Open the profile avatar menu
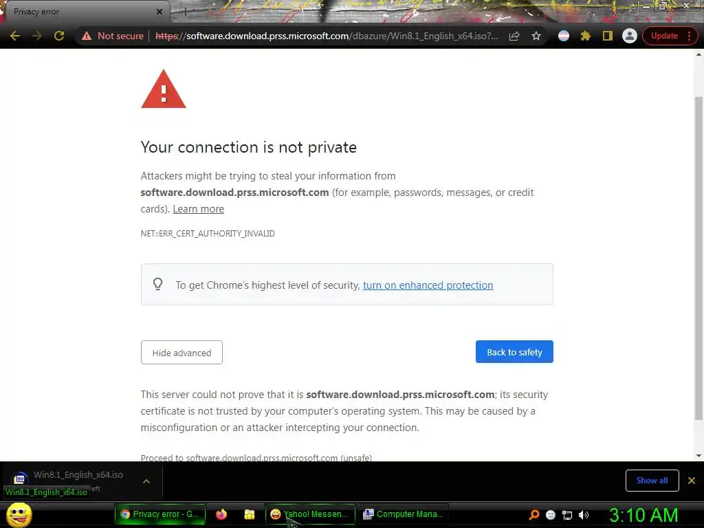The width and height of the screenshot is (704, 528). [x=630, y=36]
